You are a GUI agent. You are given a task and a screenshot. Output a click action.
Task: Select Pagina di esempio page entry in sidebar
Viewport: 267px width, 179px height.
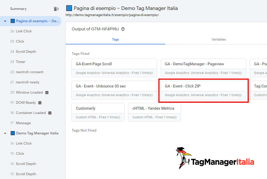coord(31,21)
